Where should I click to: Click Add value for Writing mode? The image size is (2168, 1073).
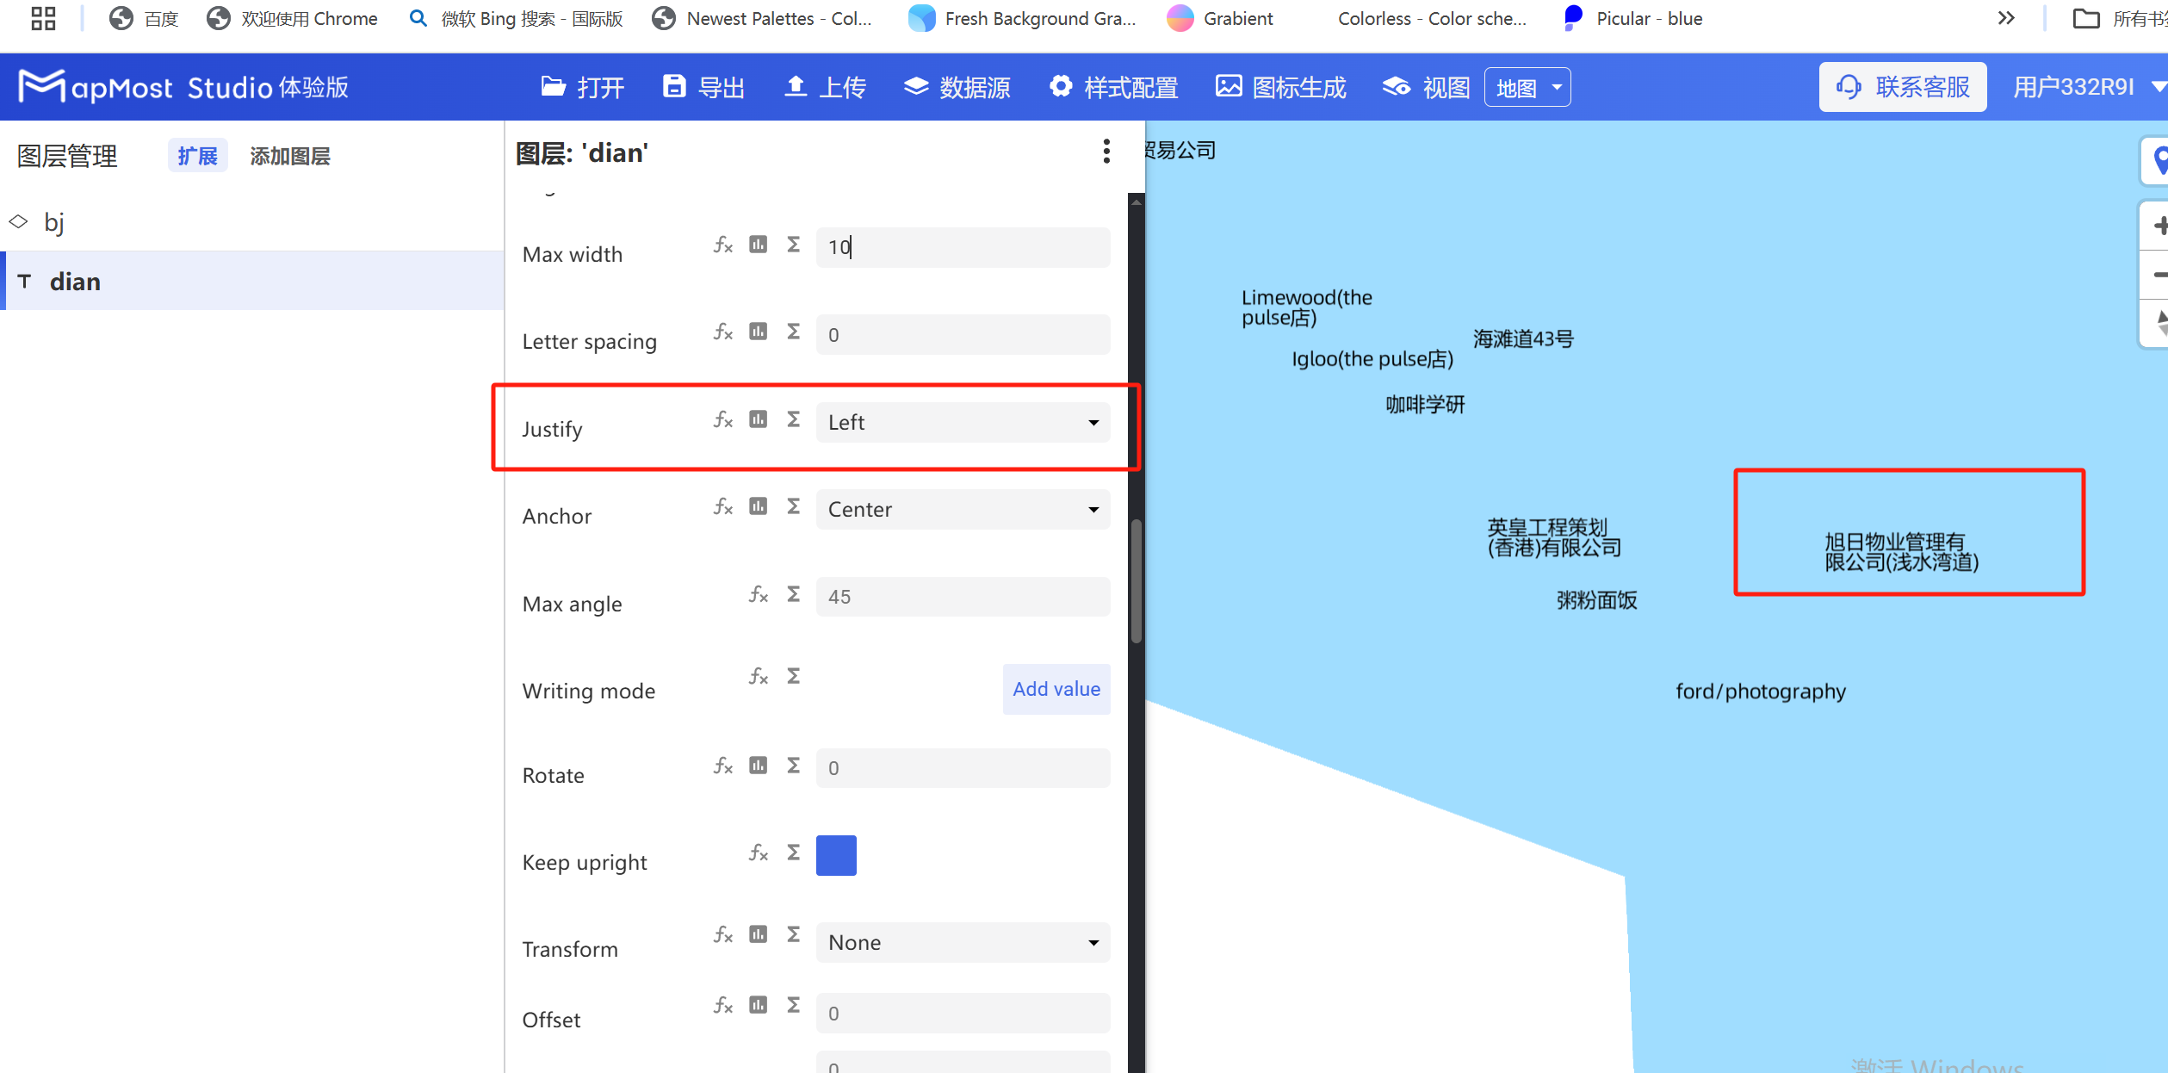[x=1056, y=689]
